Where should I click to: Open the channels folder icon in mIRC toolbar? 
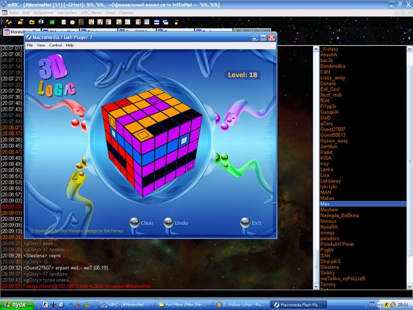click(32, 22)
